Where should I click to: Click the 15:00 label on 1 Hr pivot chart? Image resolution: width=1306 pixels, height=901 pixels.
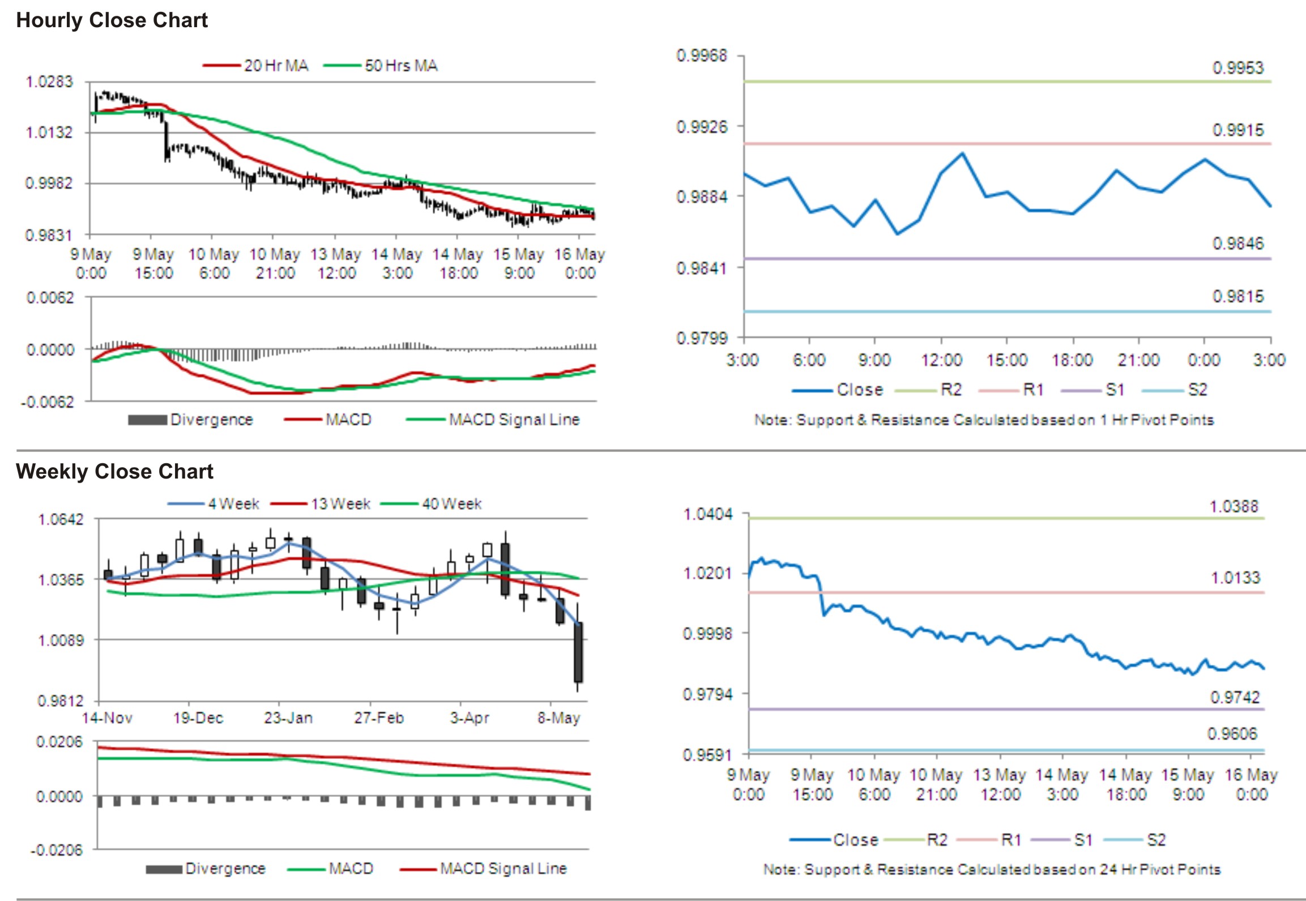coord(1007,360)
